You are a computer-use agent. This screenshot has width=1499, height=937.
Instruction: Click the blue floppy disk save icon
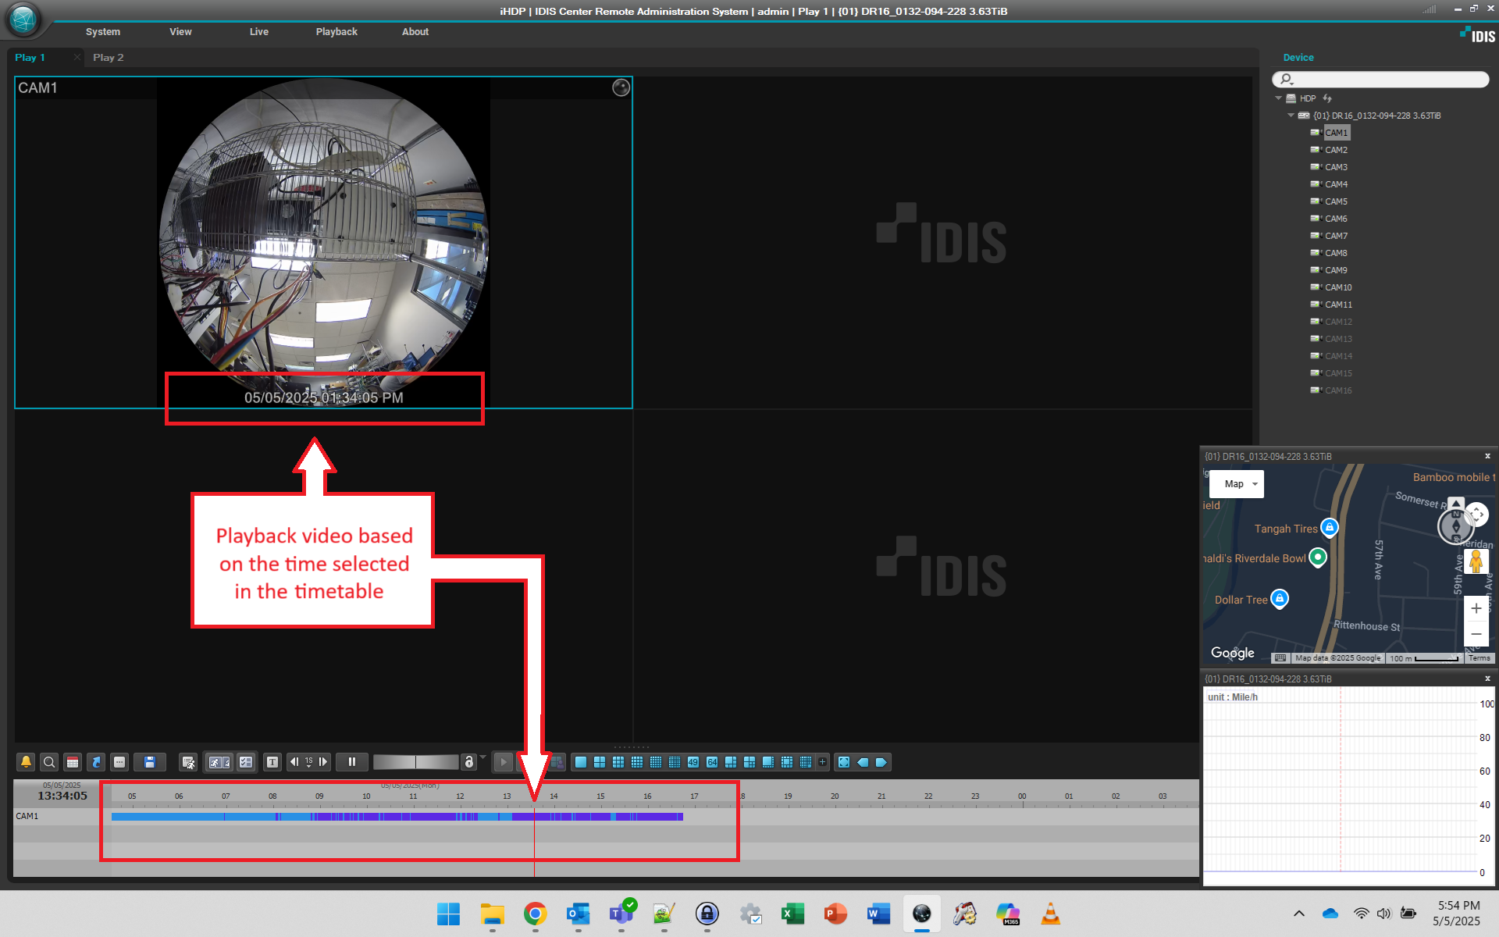150,762
